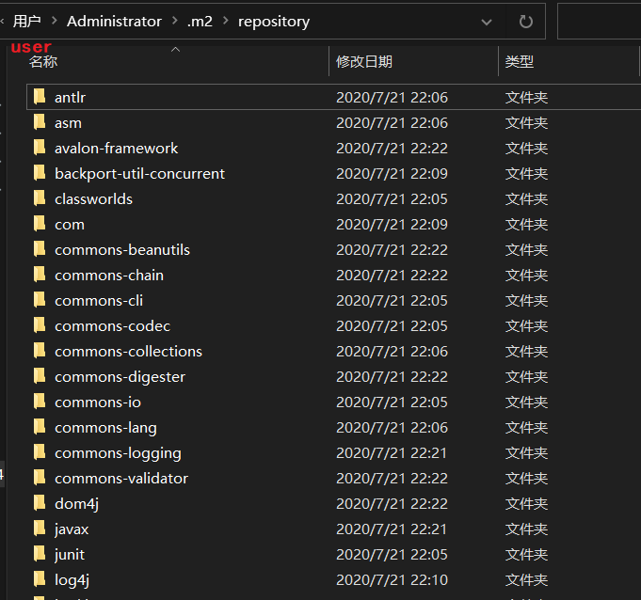The height and width of the screenshot is (600, 641).
Task: Click the commons-collections folder icon
Action: (40, 351)
